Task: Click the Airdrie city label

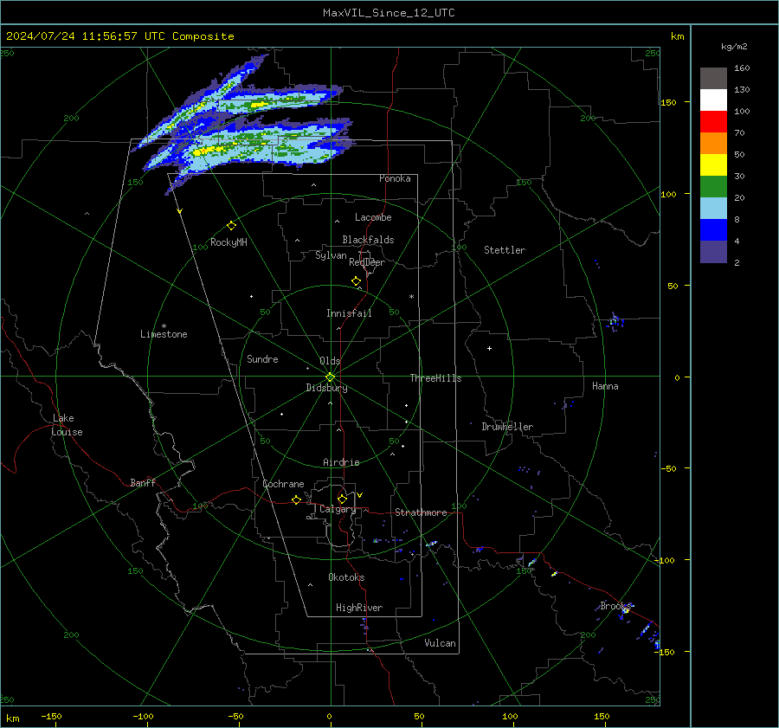Action: (x=341, y=462)
